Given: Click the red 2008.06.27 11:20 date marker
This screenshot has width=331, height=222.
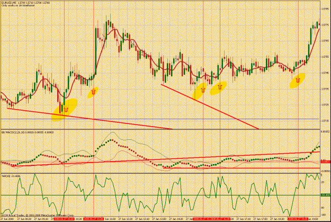Looking at the screenshot, I should point(94,219).
